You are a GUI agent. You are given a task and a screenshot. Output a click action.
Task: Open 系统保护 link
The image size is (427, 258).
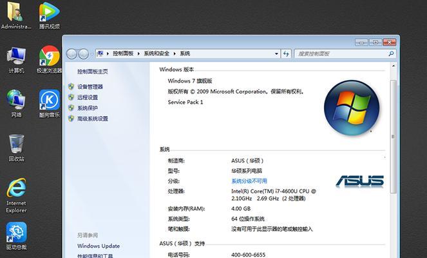88,108
